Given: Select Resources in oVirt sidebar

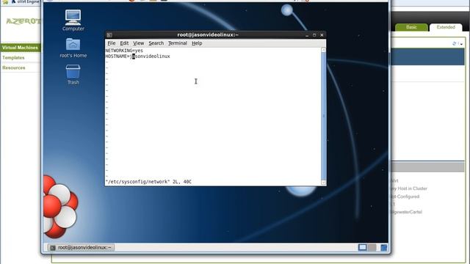Looking at the screenshot, I should coord(14,67).
